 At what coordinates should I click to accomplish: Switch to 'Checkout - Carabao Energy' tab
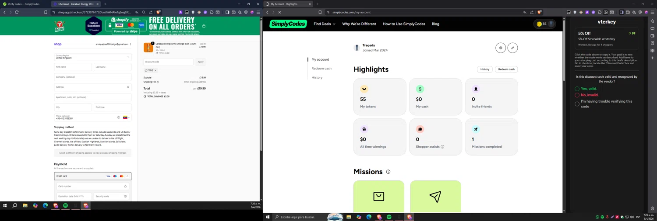point(75,4)
